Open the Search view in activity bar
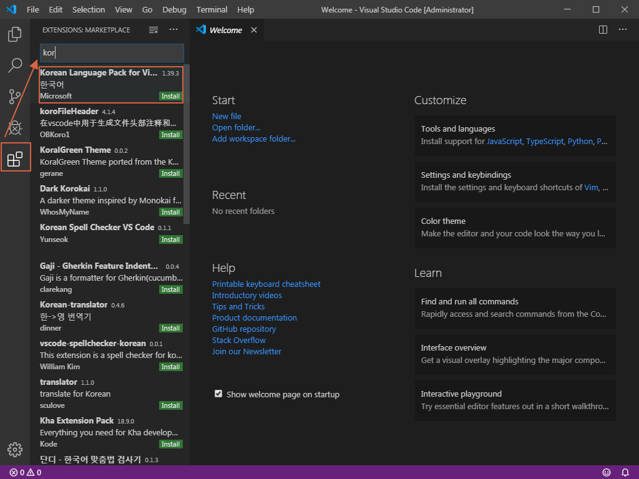 point(15,65)
